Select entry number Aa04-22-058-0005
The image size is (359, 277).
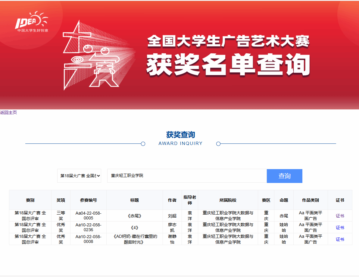pyautogui.click(x=88, y=216)
